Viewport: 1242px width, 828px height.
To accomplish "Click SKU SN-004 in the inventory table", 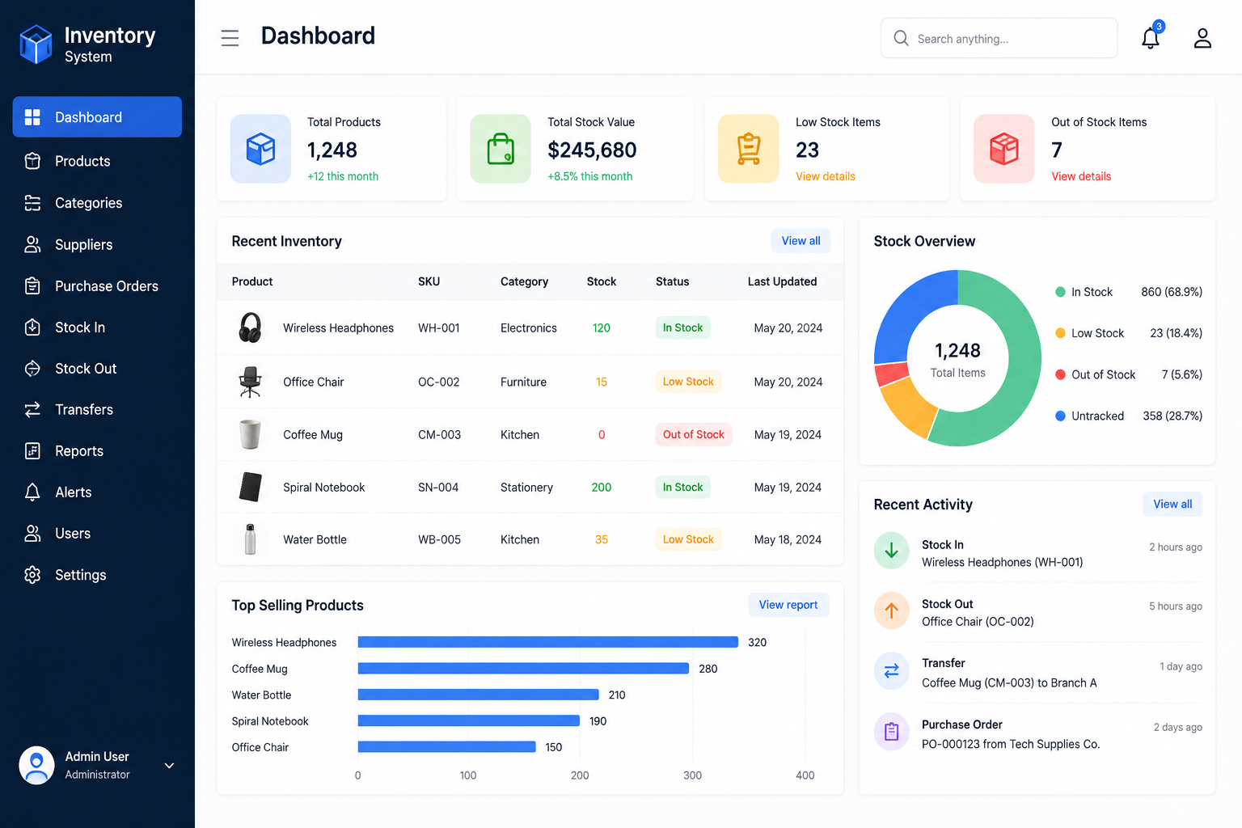I will click(438, 488).
